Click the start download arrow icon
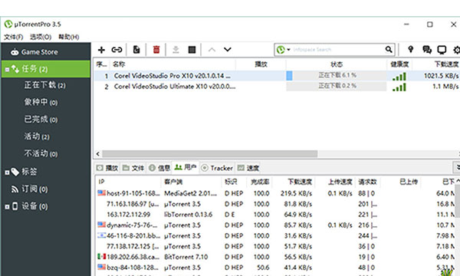 coord(176,50)
